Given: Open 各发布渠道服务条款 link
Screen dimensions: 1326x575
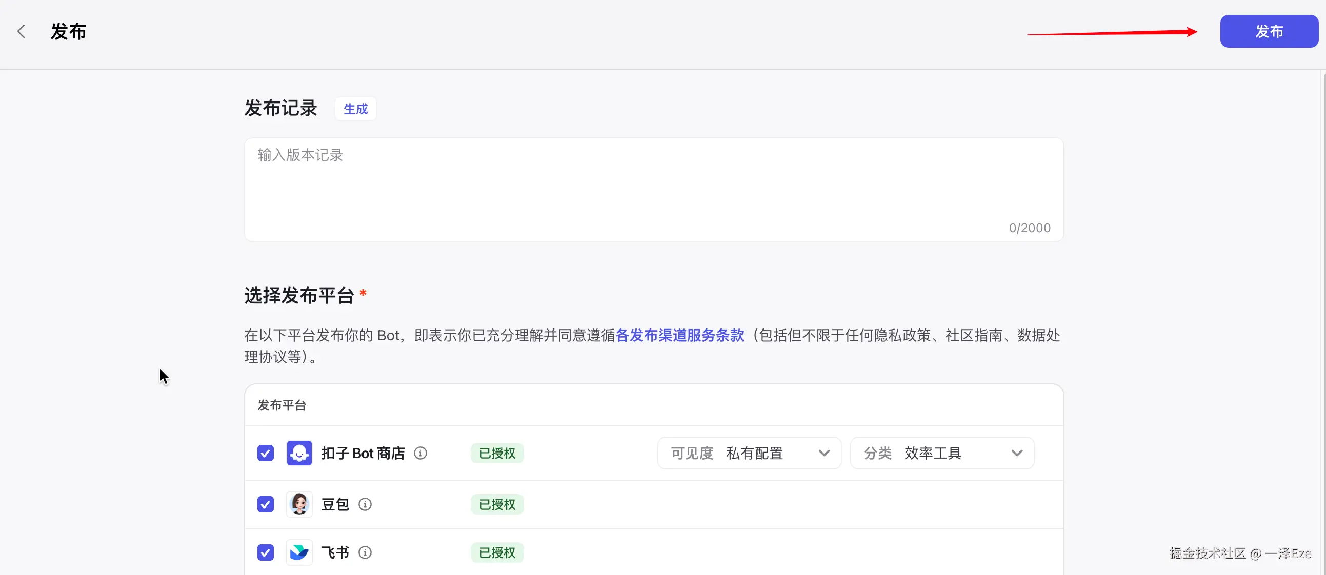Looking at the screenshot, I should [x=679, y=335].
